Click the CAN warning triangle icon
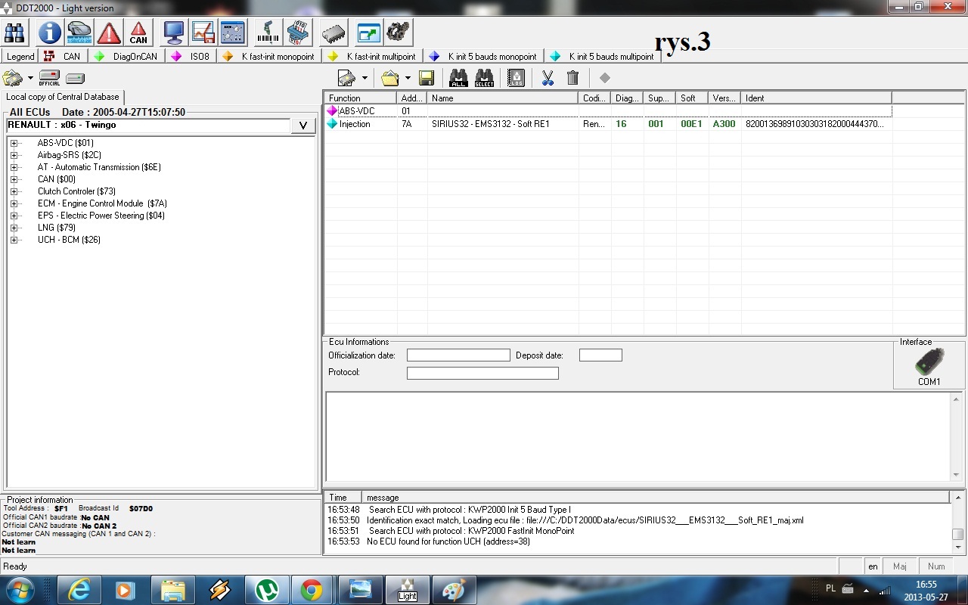968x605 pixels. point(138,33)
